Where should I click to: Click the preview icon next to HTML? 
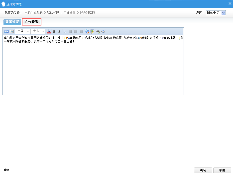tap(12, 31)
